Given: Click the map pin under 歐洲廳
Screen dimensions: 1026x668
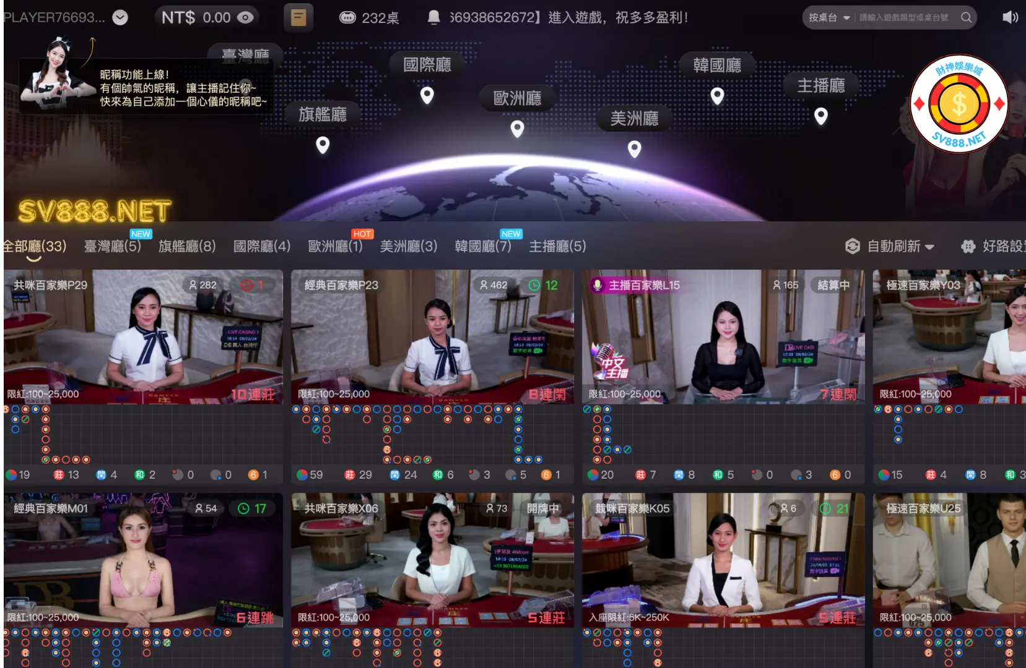Looking at the screenshot, I should click(x=517, y=129).
